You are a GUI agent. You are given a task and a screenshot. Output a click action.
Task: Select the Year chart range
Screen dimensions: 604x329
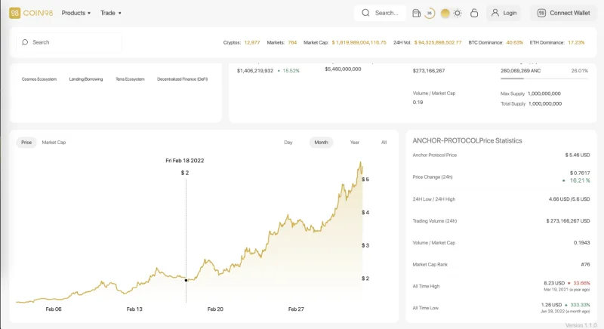[x=354, y=143]
